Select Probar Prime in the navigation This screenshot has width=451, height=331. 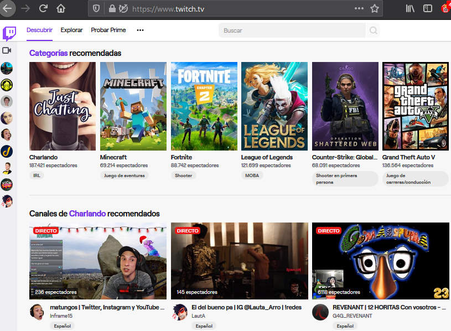tap(108, 30)
